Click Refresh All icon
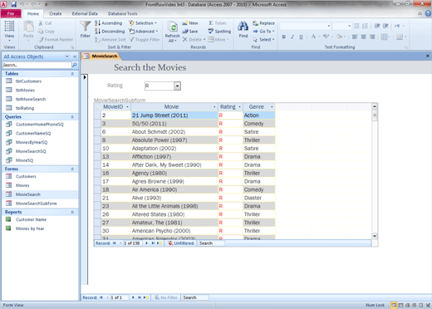Viewport: 432px width, 309px height. 173,32
